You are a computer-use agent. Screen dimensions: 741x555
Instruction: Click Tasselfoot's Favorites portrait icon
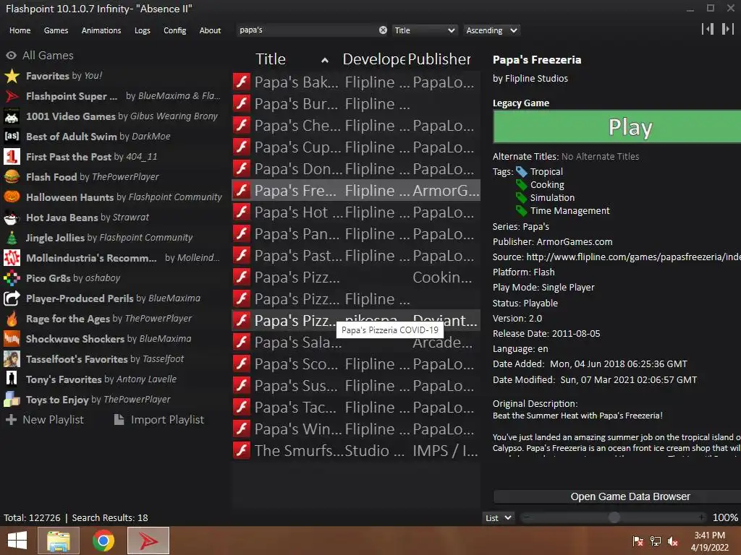click(x=12, y=359)
